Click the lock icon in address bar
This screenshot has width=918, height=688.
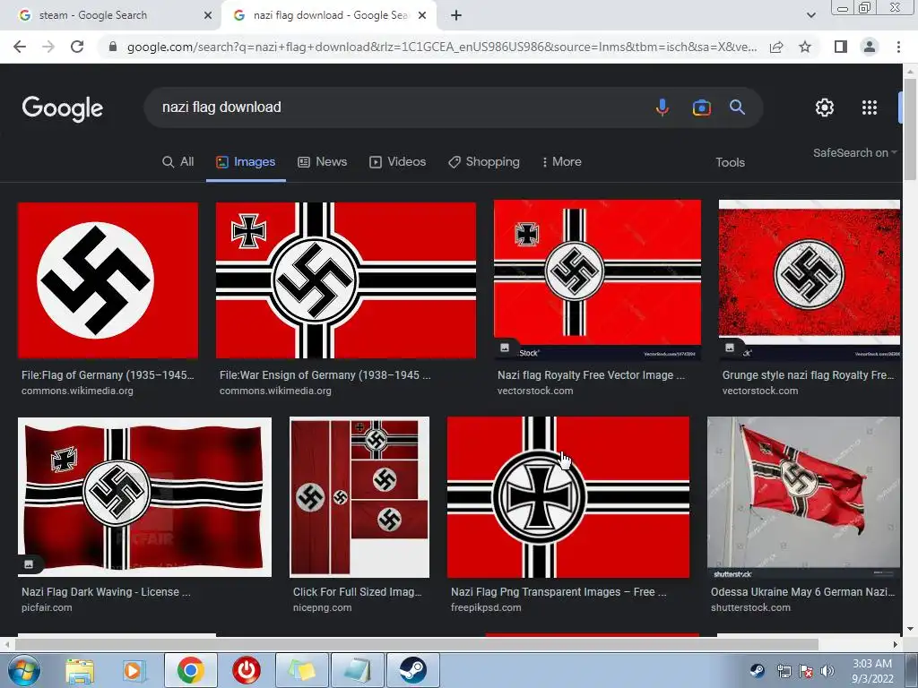coord(113,47)
